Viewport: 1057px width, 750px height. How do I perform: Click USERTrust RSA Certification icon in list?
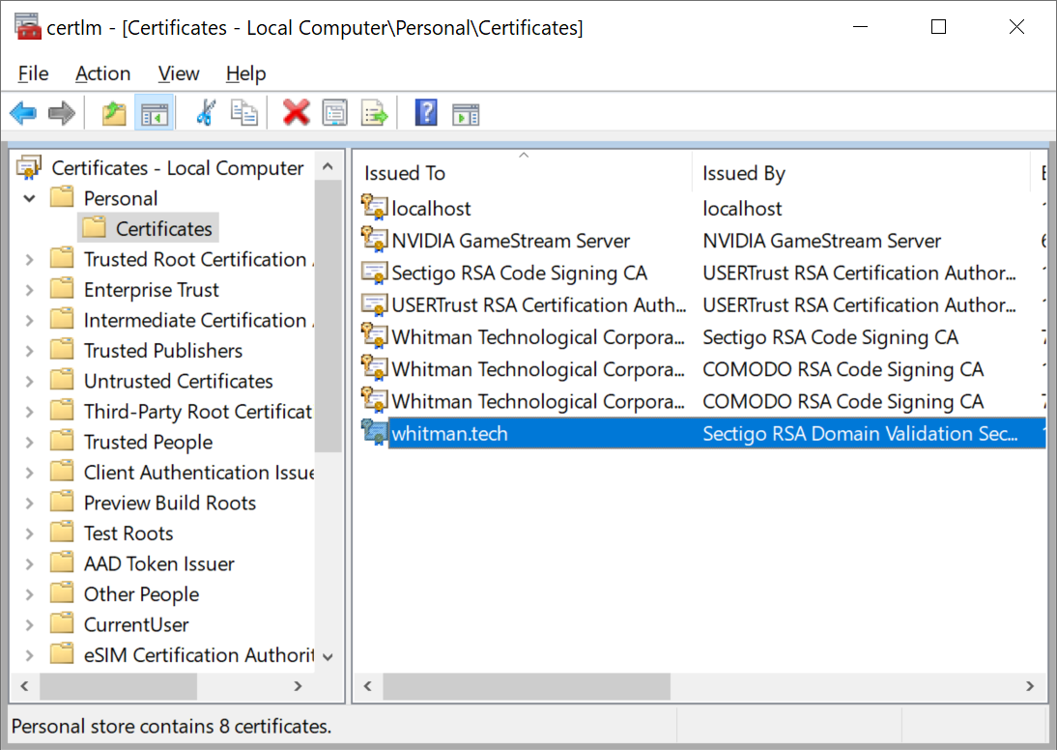(x=374, y=304)
